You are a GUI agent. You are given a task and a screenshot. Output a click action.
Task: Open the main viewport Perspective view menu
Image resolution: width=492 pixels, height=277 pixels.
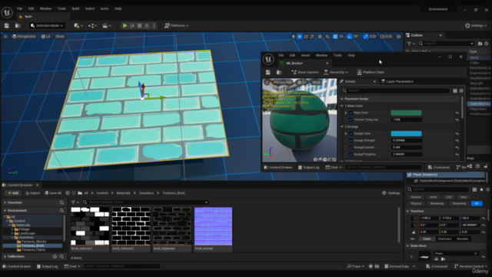click(x=24, y=36)
